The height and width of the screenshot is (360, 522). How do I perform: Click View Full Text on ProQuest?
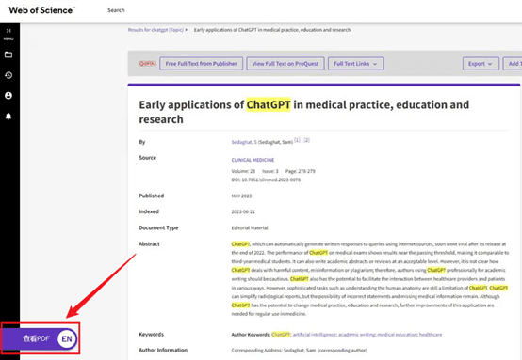(285, 64)
